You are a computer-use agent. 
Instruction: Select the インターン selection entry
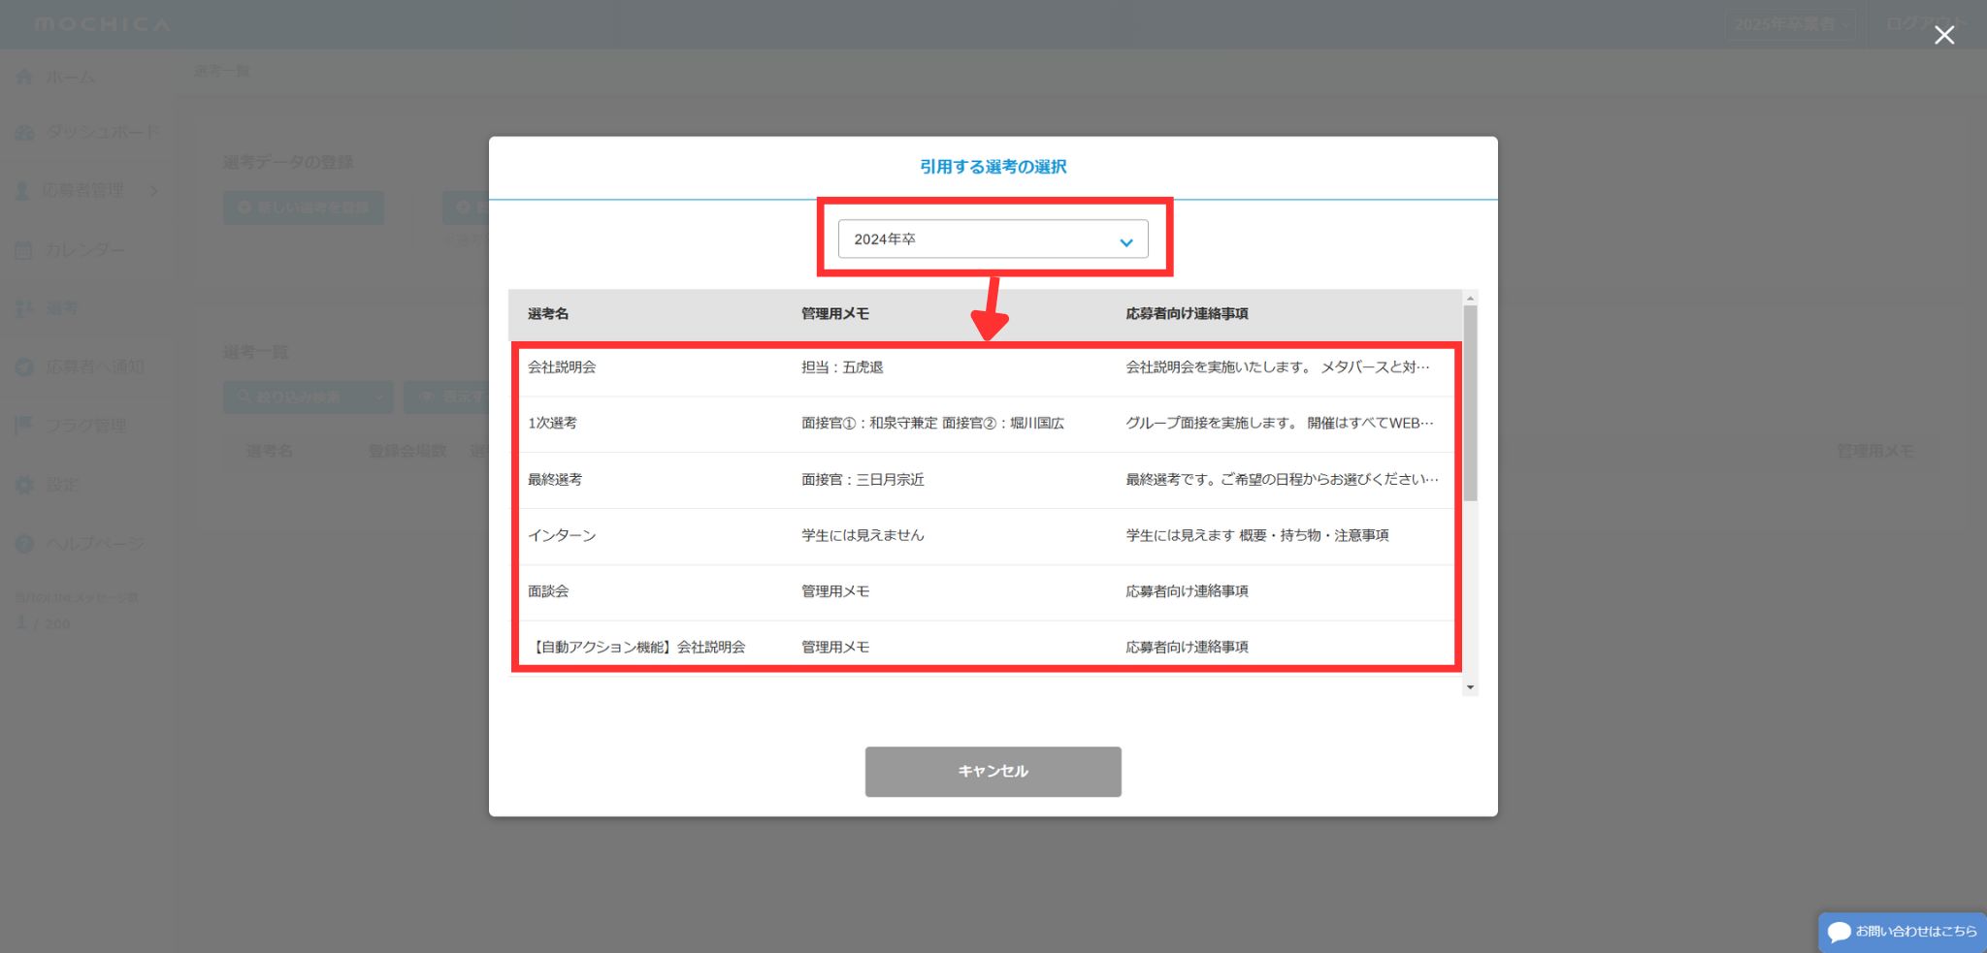click(985, 535)
